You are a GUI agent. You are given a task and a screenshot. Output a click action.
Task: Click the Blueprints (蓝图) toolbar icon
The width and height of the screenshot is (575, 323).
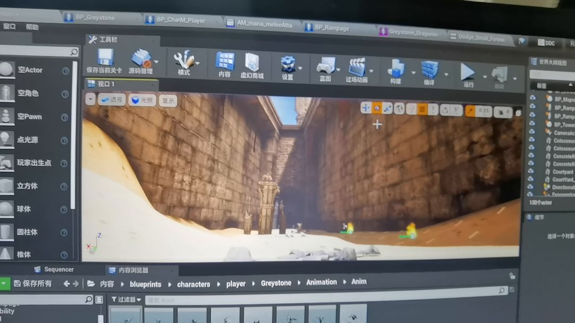pyautogui.click(x=325, y=66)
